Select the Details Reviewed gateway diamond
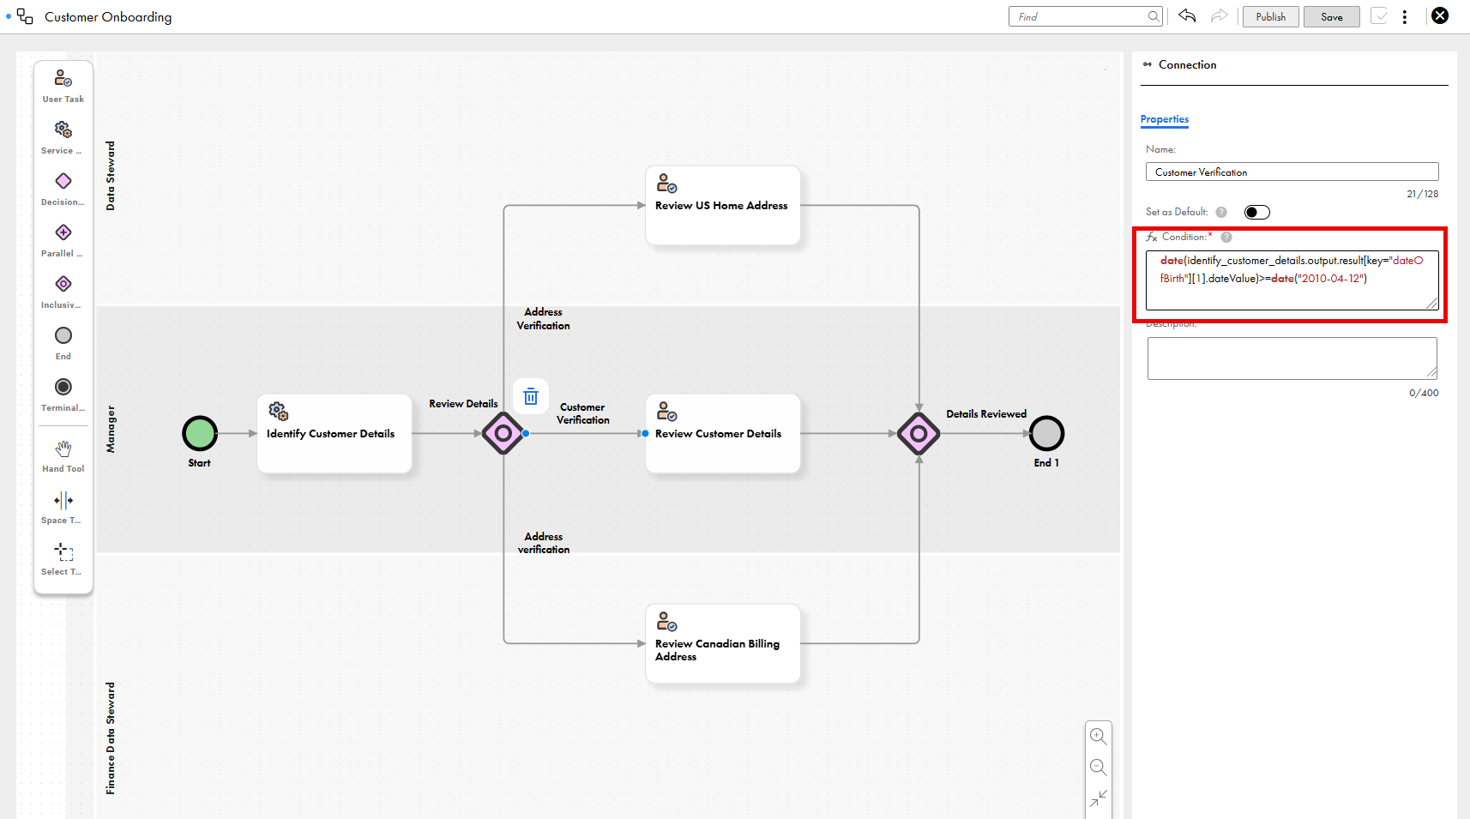Viewport: 1470px width, 819px height. 919,433
